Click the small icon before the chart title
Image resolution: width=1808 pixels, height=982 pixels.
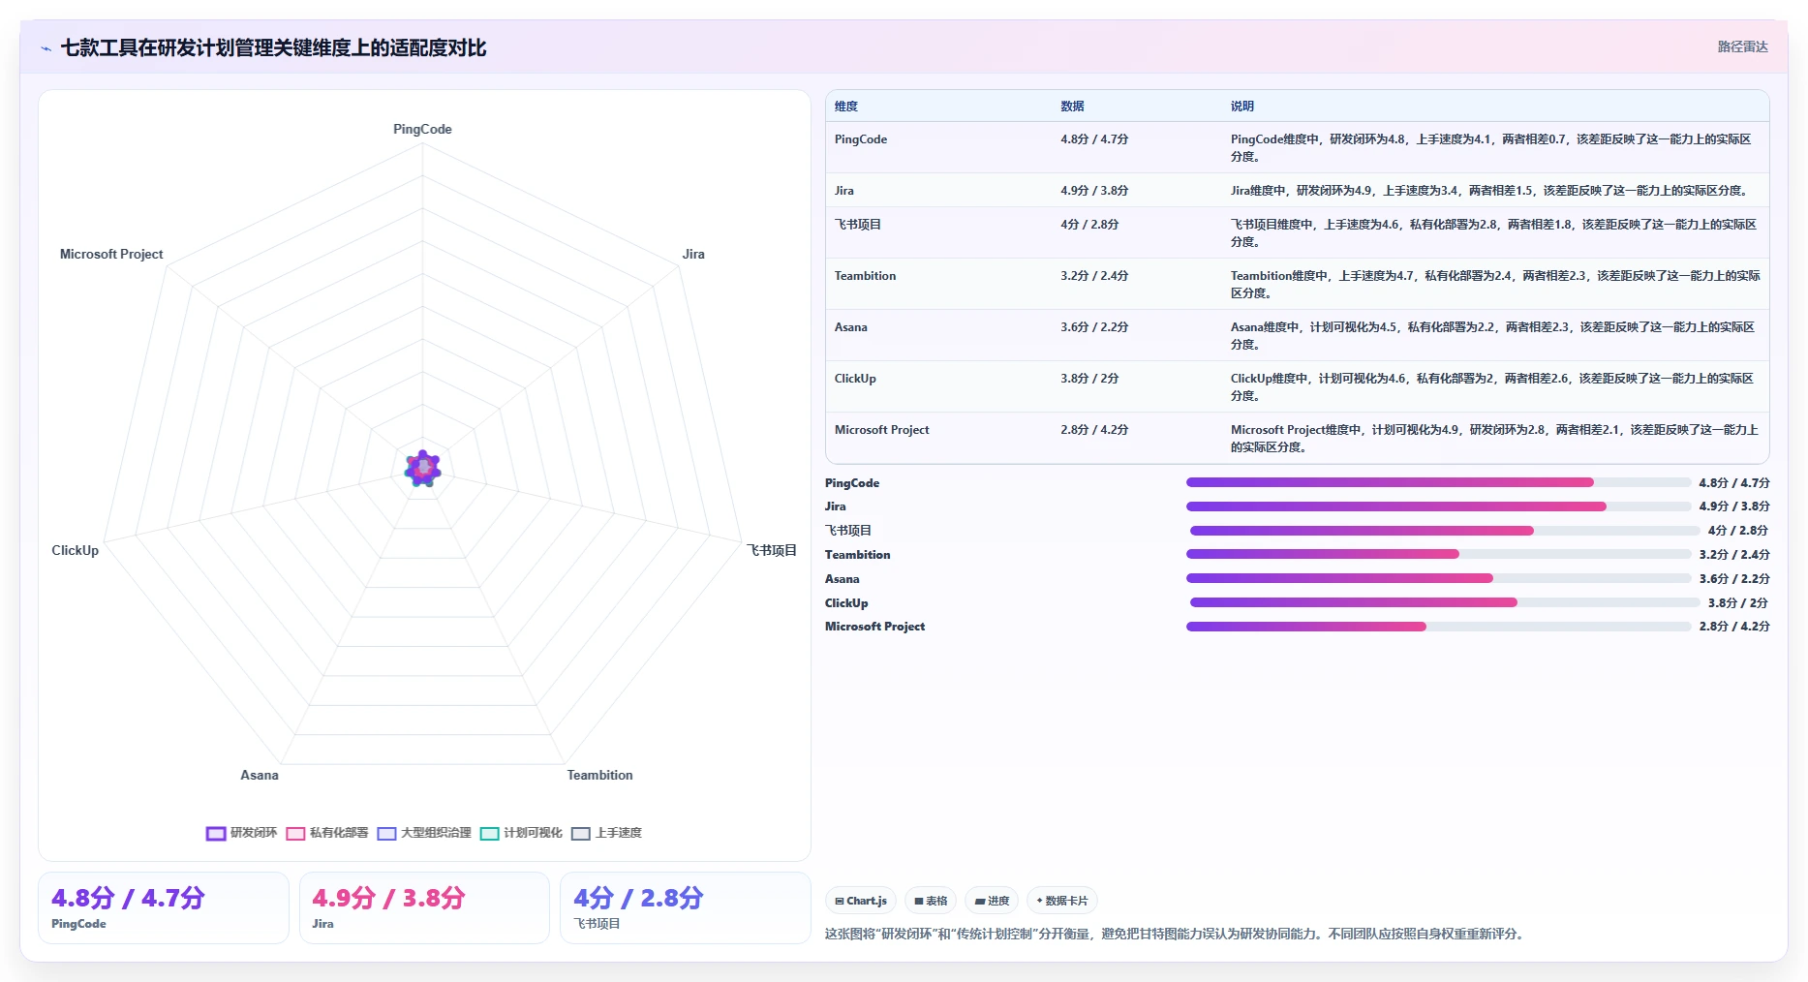point(46,48)
